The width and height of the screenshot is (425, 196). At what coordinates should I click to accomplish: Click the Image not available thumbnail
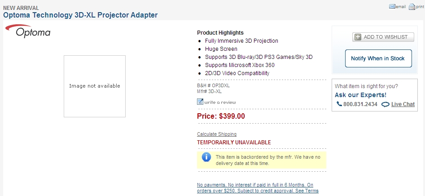[95, 86]
